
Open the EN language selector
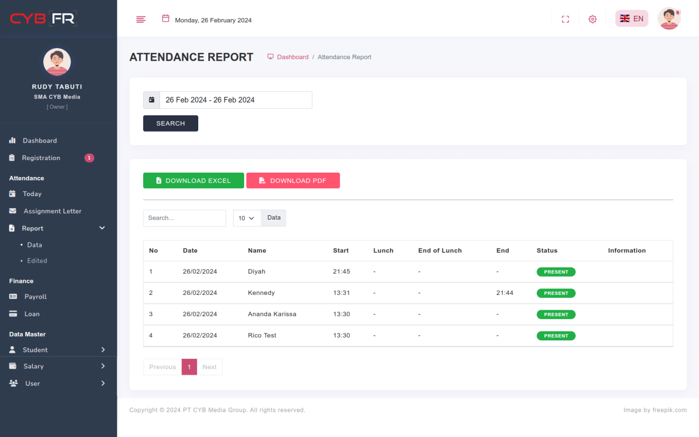pos(632,19)
